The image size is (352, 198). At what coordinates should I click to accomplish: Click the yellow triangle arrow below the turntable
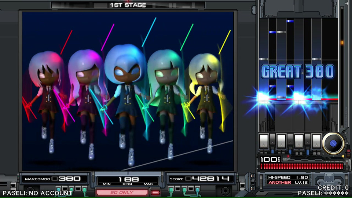coord(342,156)
